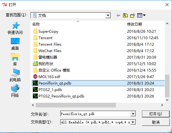Open the view menu icon
Image resolution: width=172 pixels, height=133 pixels.
[141, 15]
